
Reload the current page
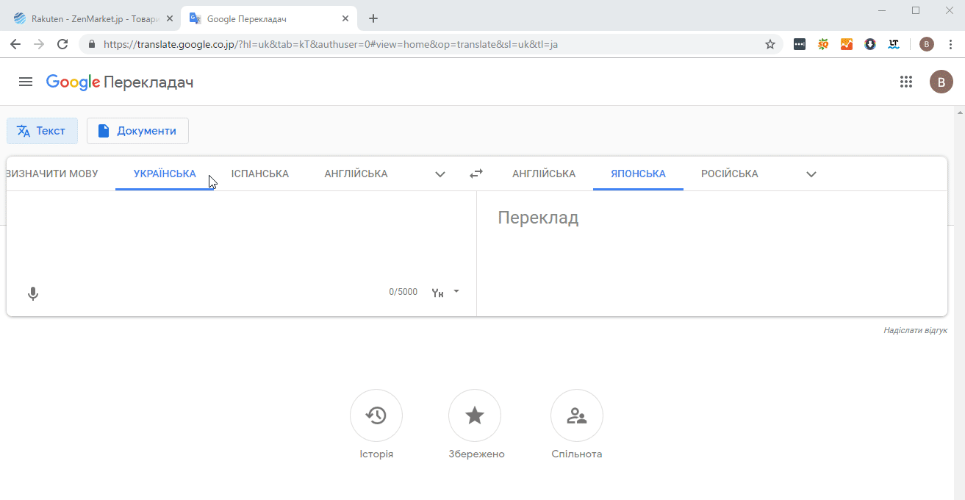coord(62,44)
